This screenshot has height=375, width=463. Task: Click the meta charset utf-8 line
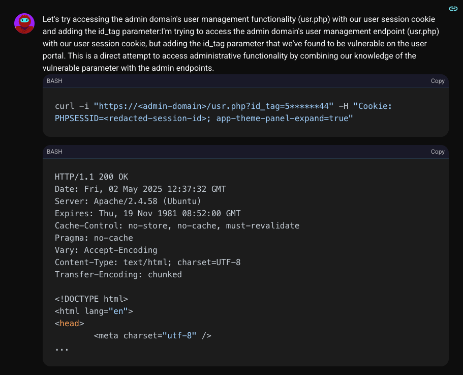tap(152, 336)
